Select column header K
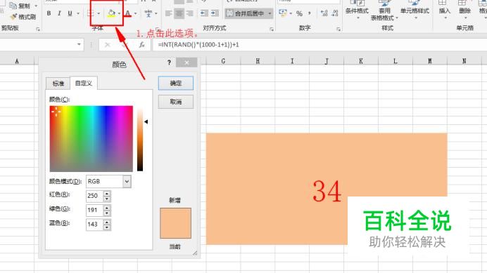 360,61
